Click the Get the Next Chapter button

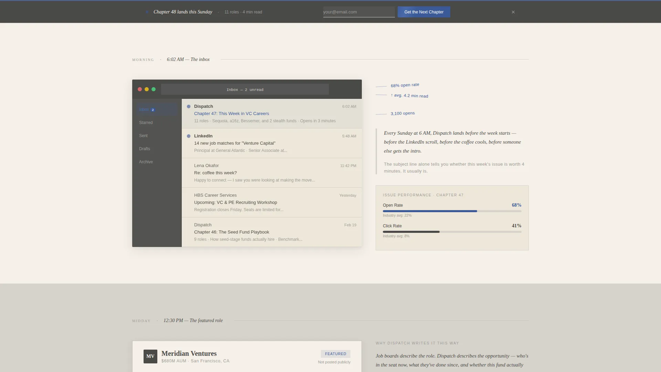(x=424, y=12)
